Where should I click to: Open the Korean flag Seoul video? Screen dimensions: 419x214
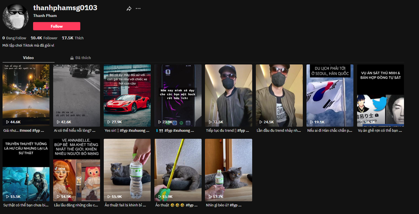point(330,95)
